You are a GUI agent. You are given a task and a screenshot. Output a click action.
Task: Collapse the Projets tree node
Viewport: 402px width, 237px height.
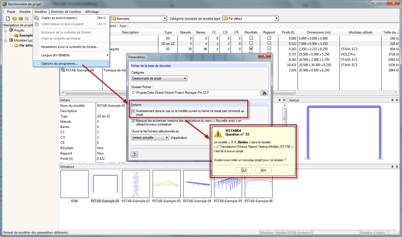(5, 30)
